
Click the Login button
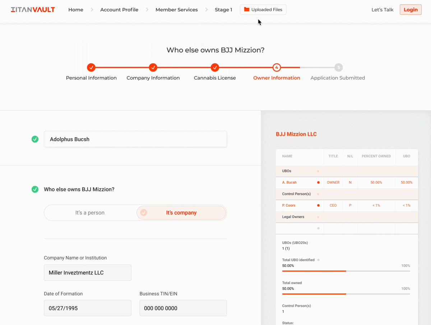[411, 10]
